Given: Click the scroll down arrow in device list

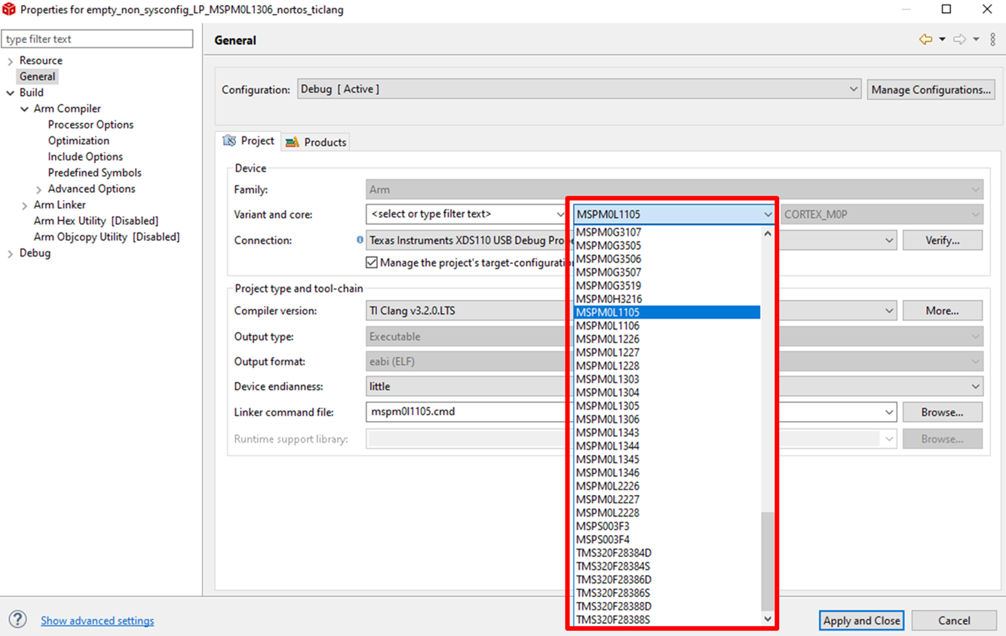Looking at the screenshot, I should (x=768, y=619).
